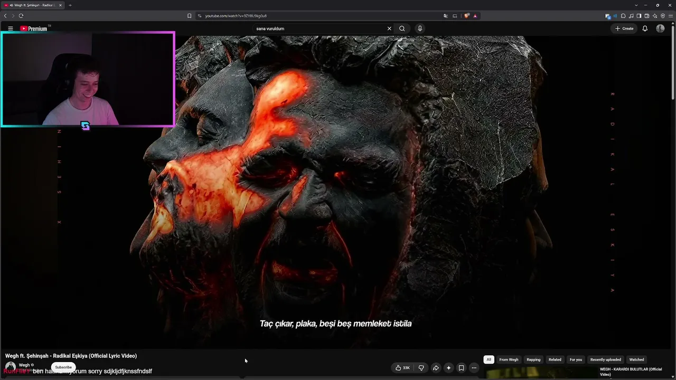
Task: Translate this page from the address bar
Action: [x=446, y=16]
